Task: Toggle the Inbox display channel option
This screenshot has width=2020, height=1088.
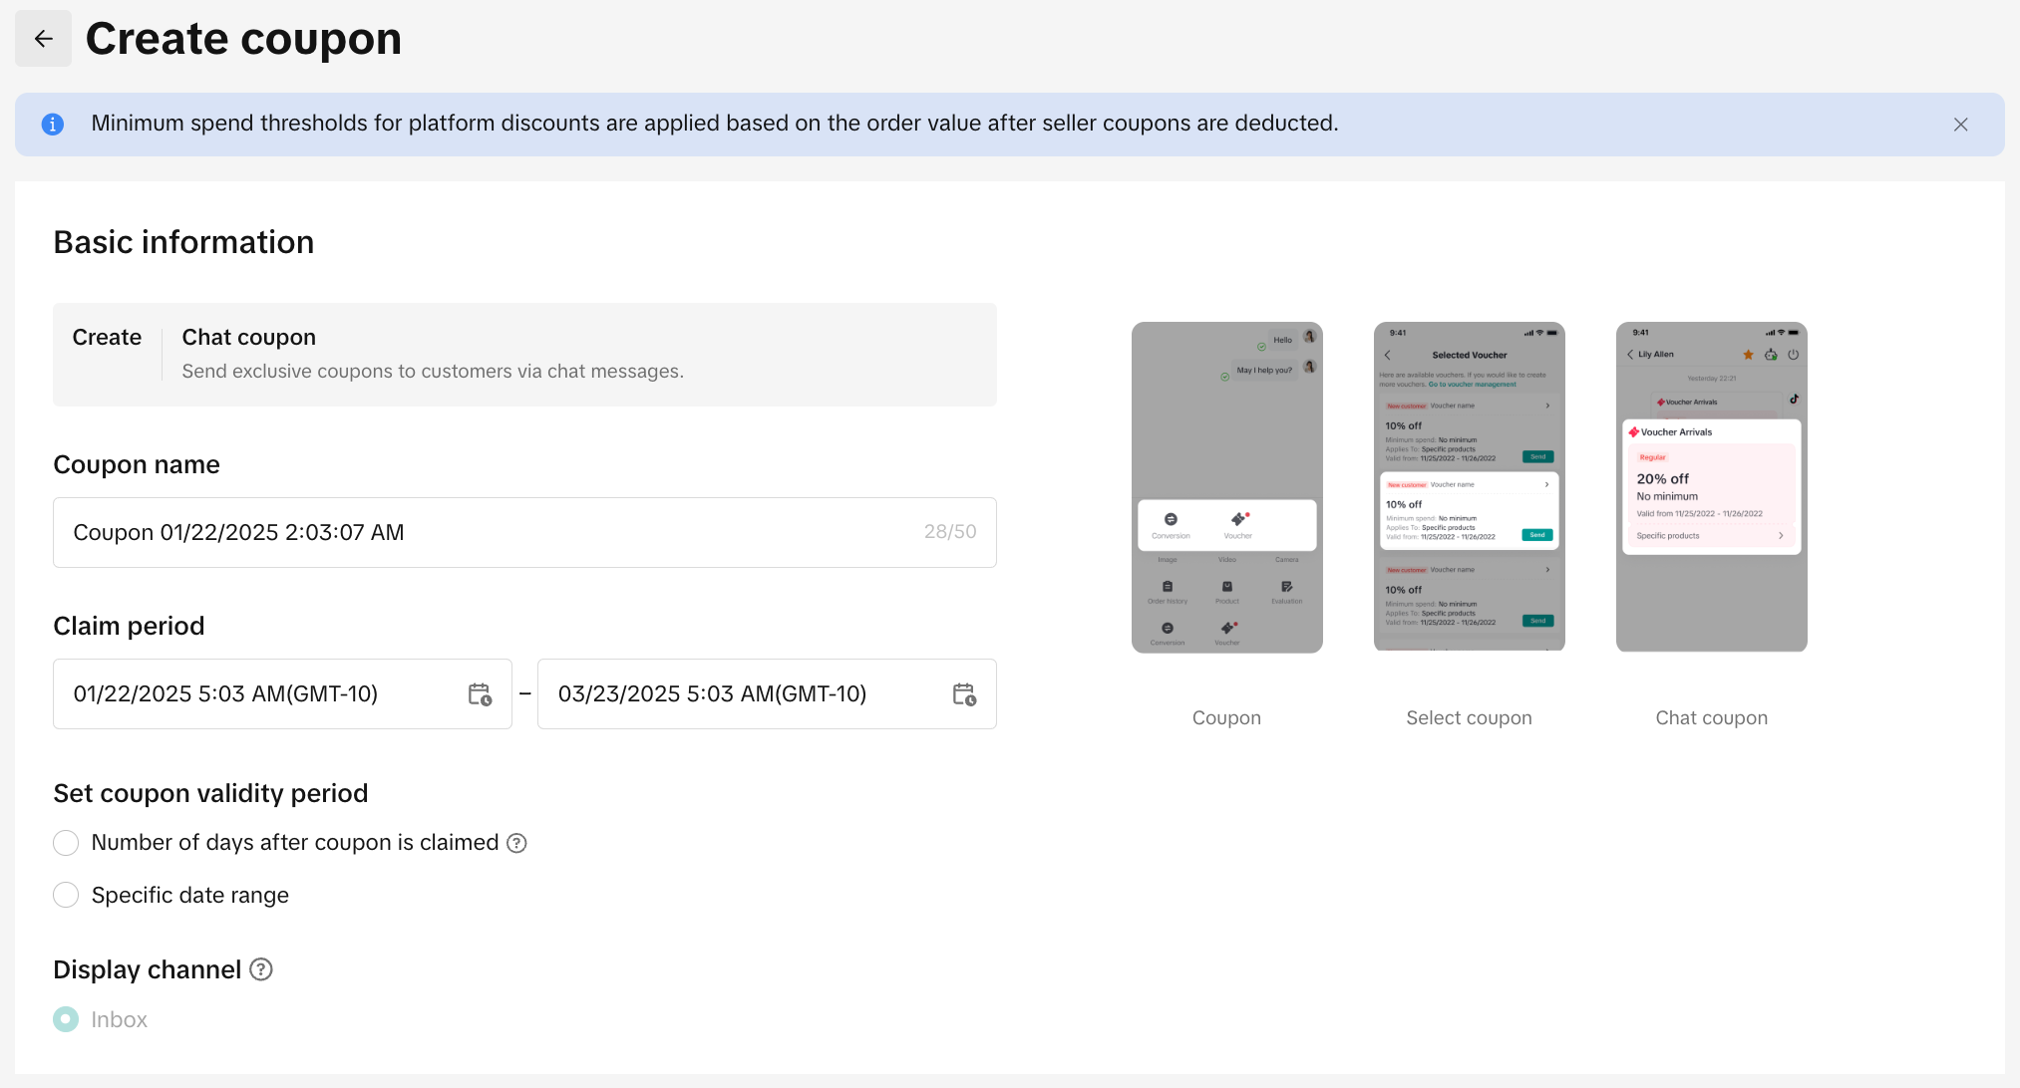Action: coord(66,1019)
